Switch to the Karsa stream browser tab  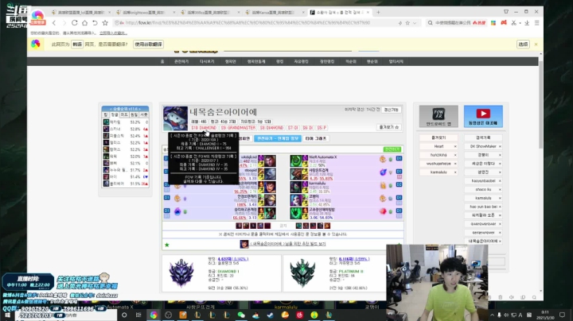click(273, 13)
